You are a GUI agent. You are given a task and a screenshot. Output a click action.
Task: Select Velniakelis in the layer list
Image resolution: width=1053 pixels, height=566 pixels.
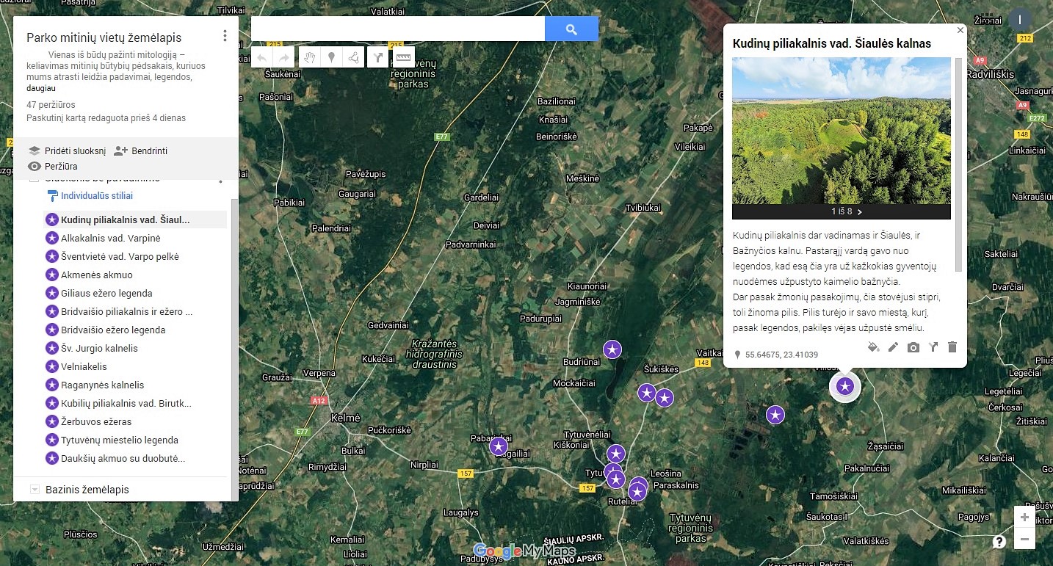(84, 366)
